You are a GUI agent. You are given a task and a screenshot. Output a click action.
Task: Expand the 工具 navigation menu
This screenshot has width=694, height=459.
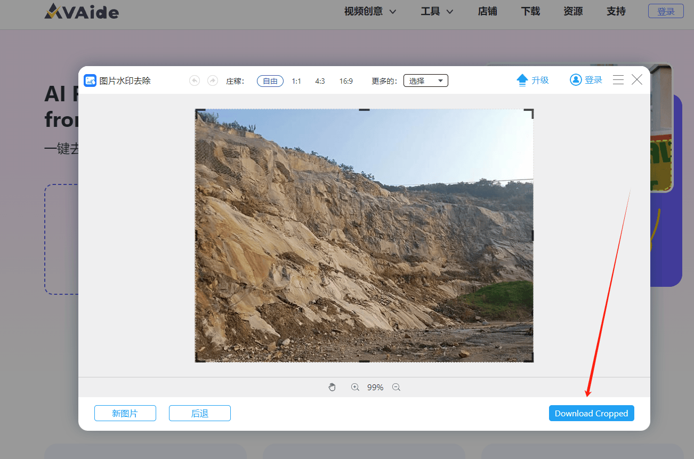click(436, 11)
